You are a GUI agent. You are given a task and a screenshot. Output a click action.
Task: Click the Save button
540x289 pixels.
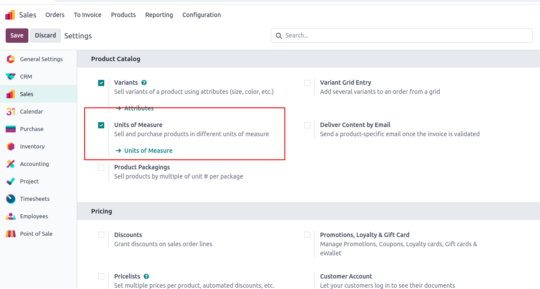pos(17,35)
